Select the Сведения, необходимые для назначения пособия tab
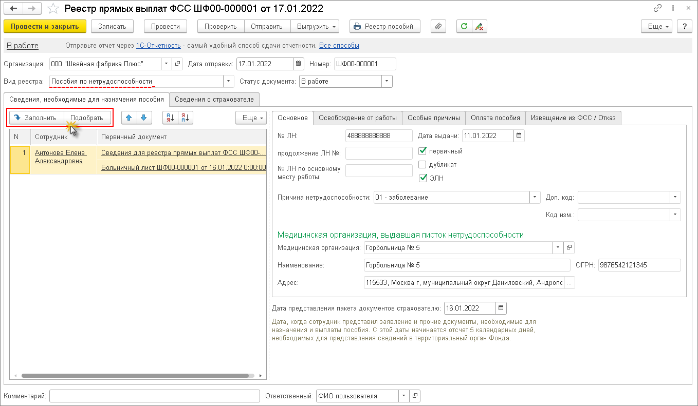The image size is (698, 406). (x=86, y=100)
